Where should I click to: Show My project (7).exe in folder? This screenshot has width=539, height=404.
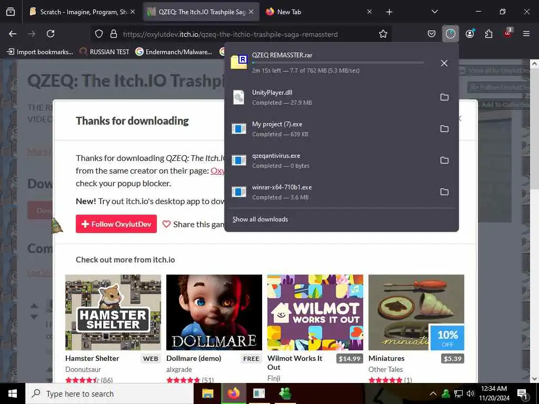[444, 129]
